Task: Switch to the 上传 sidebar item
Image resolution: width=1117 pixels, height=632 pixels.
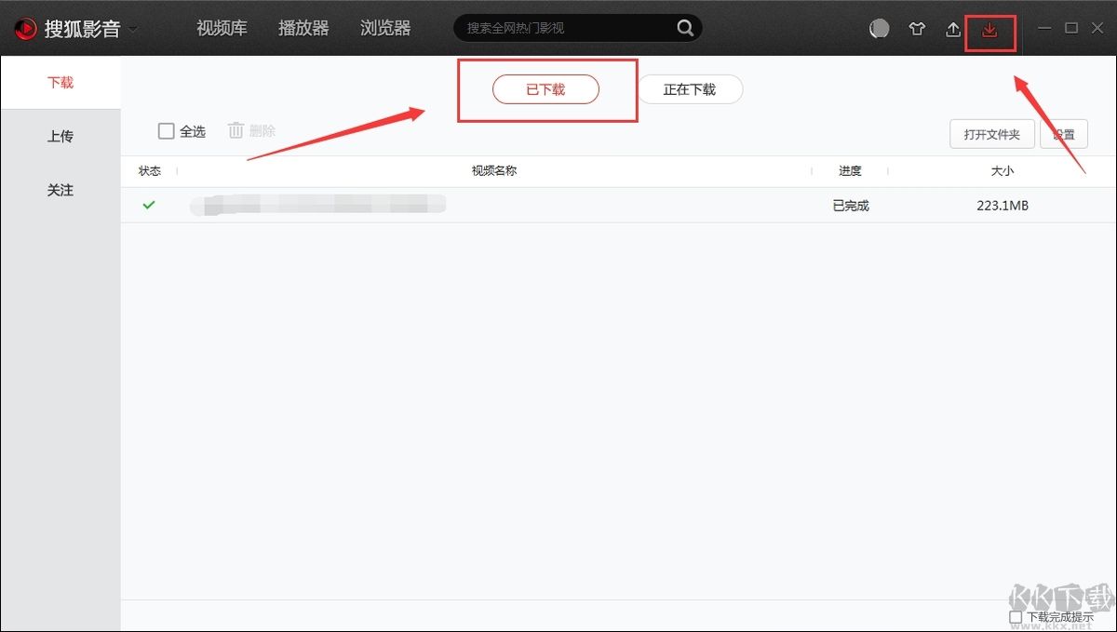Action: pos(60,135)
